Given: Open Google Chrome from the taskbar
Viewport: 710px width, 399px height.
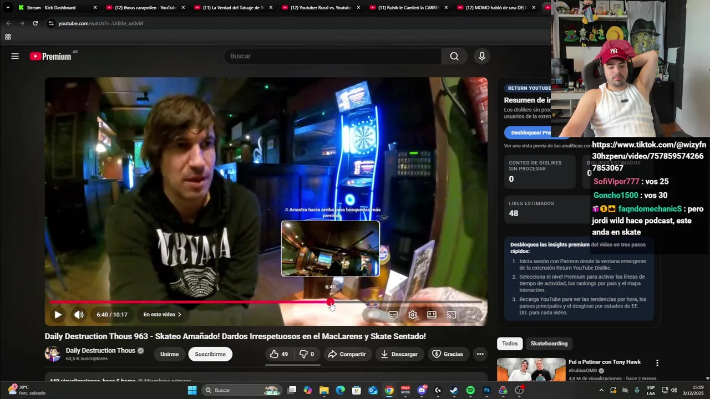Looking at the screenshot, I should pos(389,390).
